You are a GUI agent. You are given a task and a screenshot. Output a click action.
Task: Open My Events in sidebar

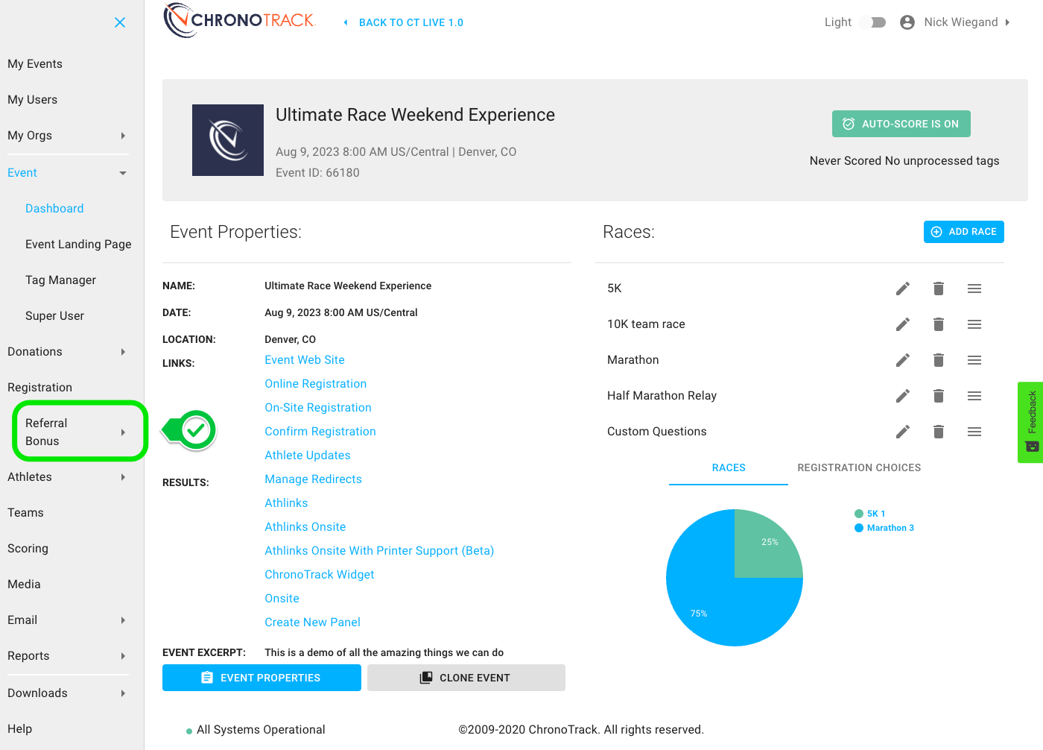click(35, 64)
